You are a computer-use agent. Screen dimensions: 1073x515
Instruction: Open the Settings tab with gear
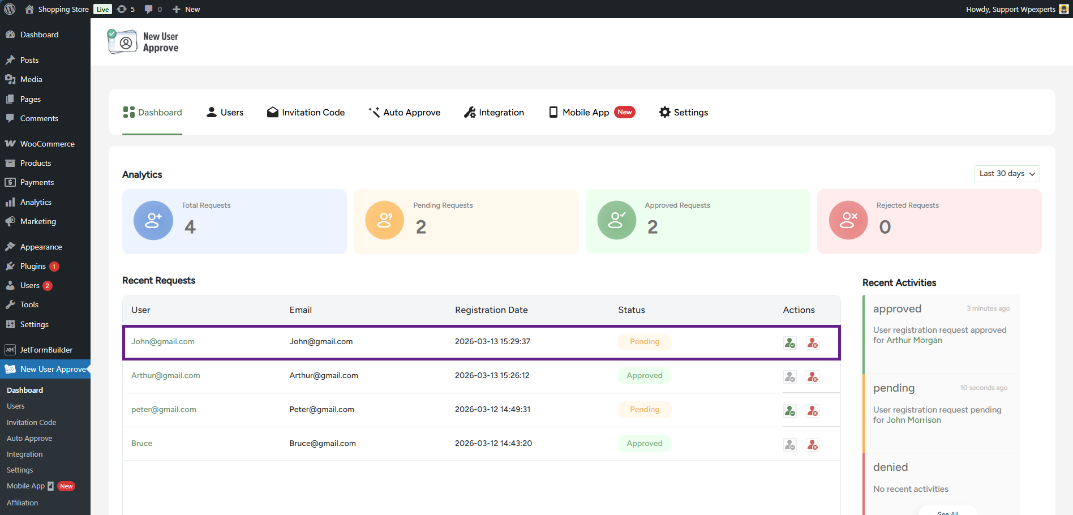(684, 113)
